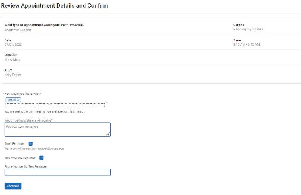301x195 pixels.
Task: Focus the Phone Number for Text Reminder field
Action: 57,172
